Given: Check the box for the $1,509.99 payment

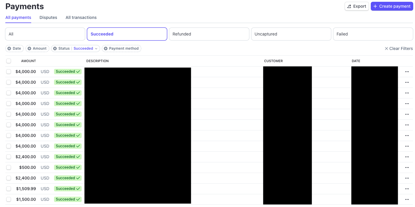Looking at the screenshot, I should pyautogui.click(x=9, y=189).
